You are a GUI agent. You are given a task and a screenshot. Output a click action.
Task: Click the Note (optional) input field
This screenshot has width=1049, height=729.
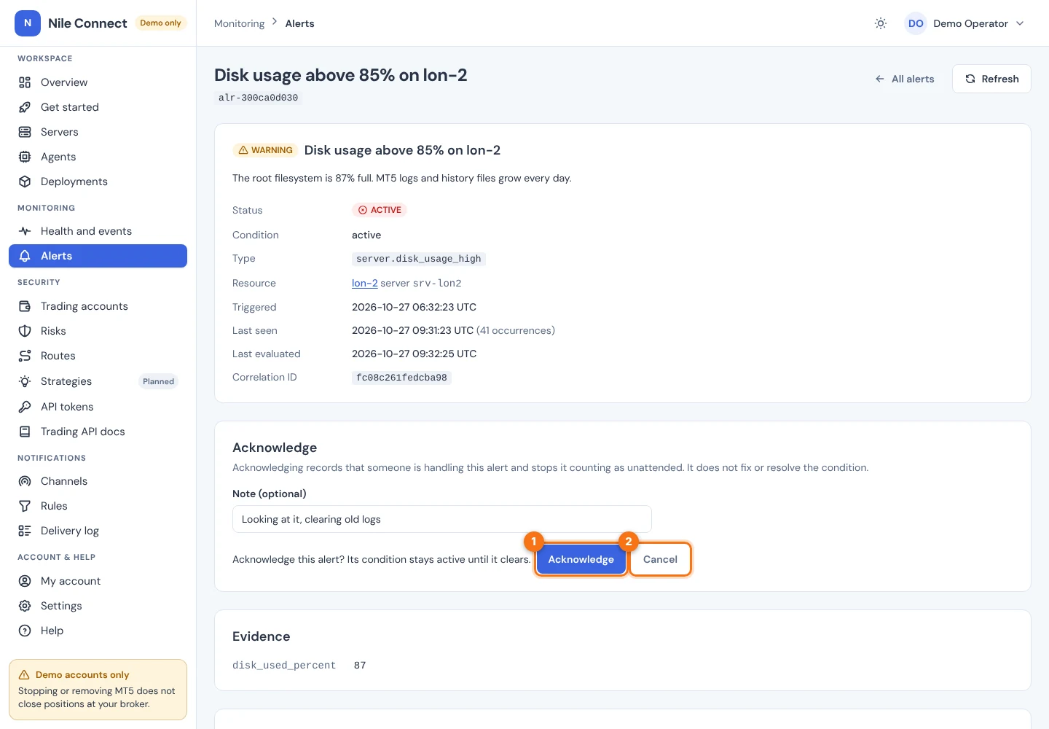click(441, 519)
